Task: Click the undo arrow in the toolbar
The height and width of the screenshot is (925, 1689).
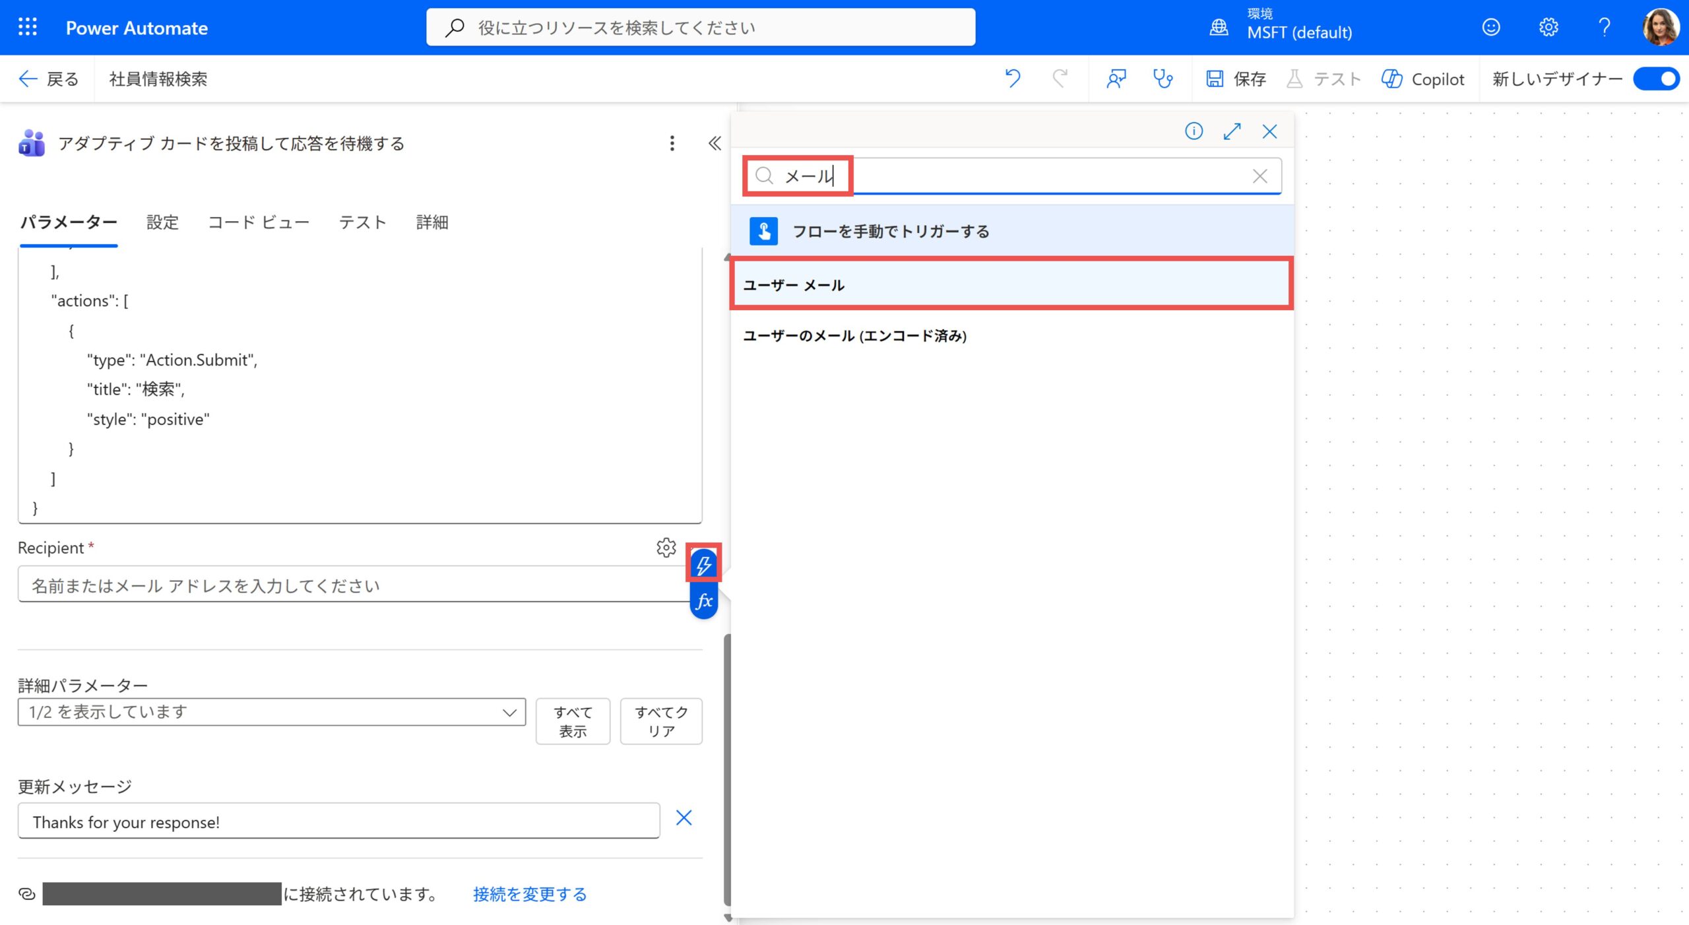Action: click(1013, 79)
